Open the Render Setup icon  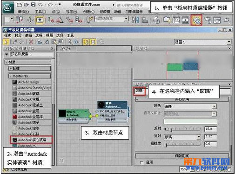[x=208, y=20]
